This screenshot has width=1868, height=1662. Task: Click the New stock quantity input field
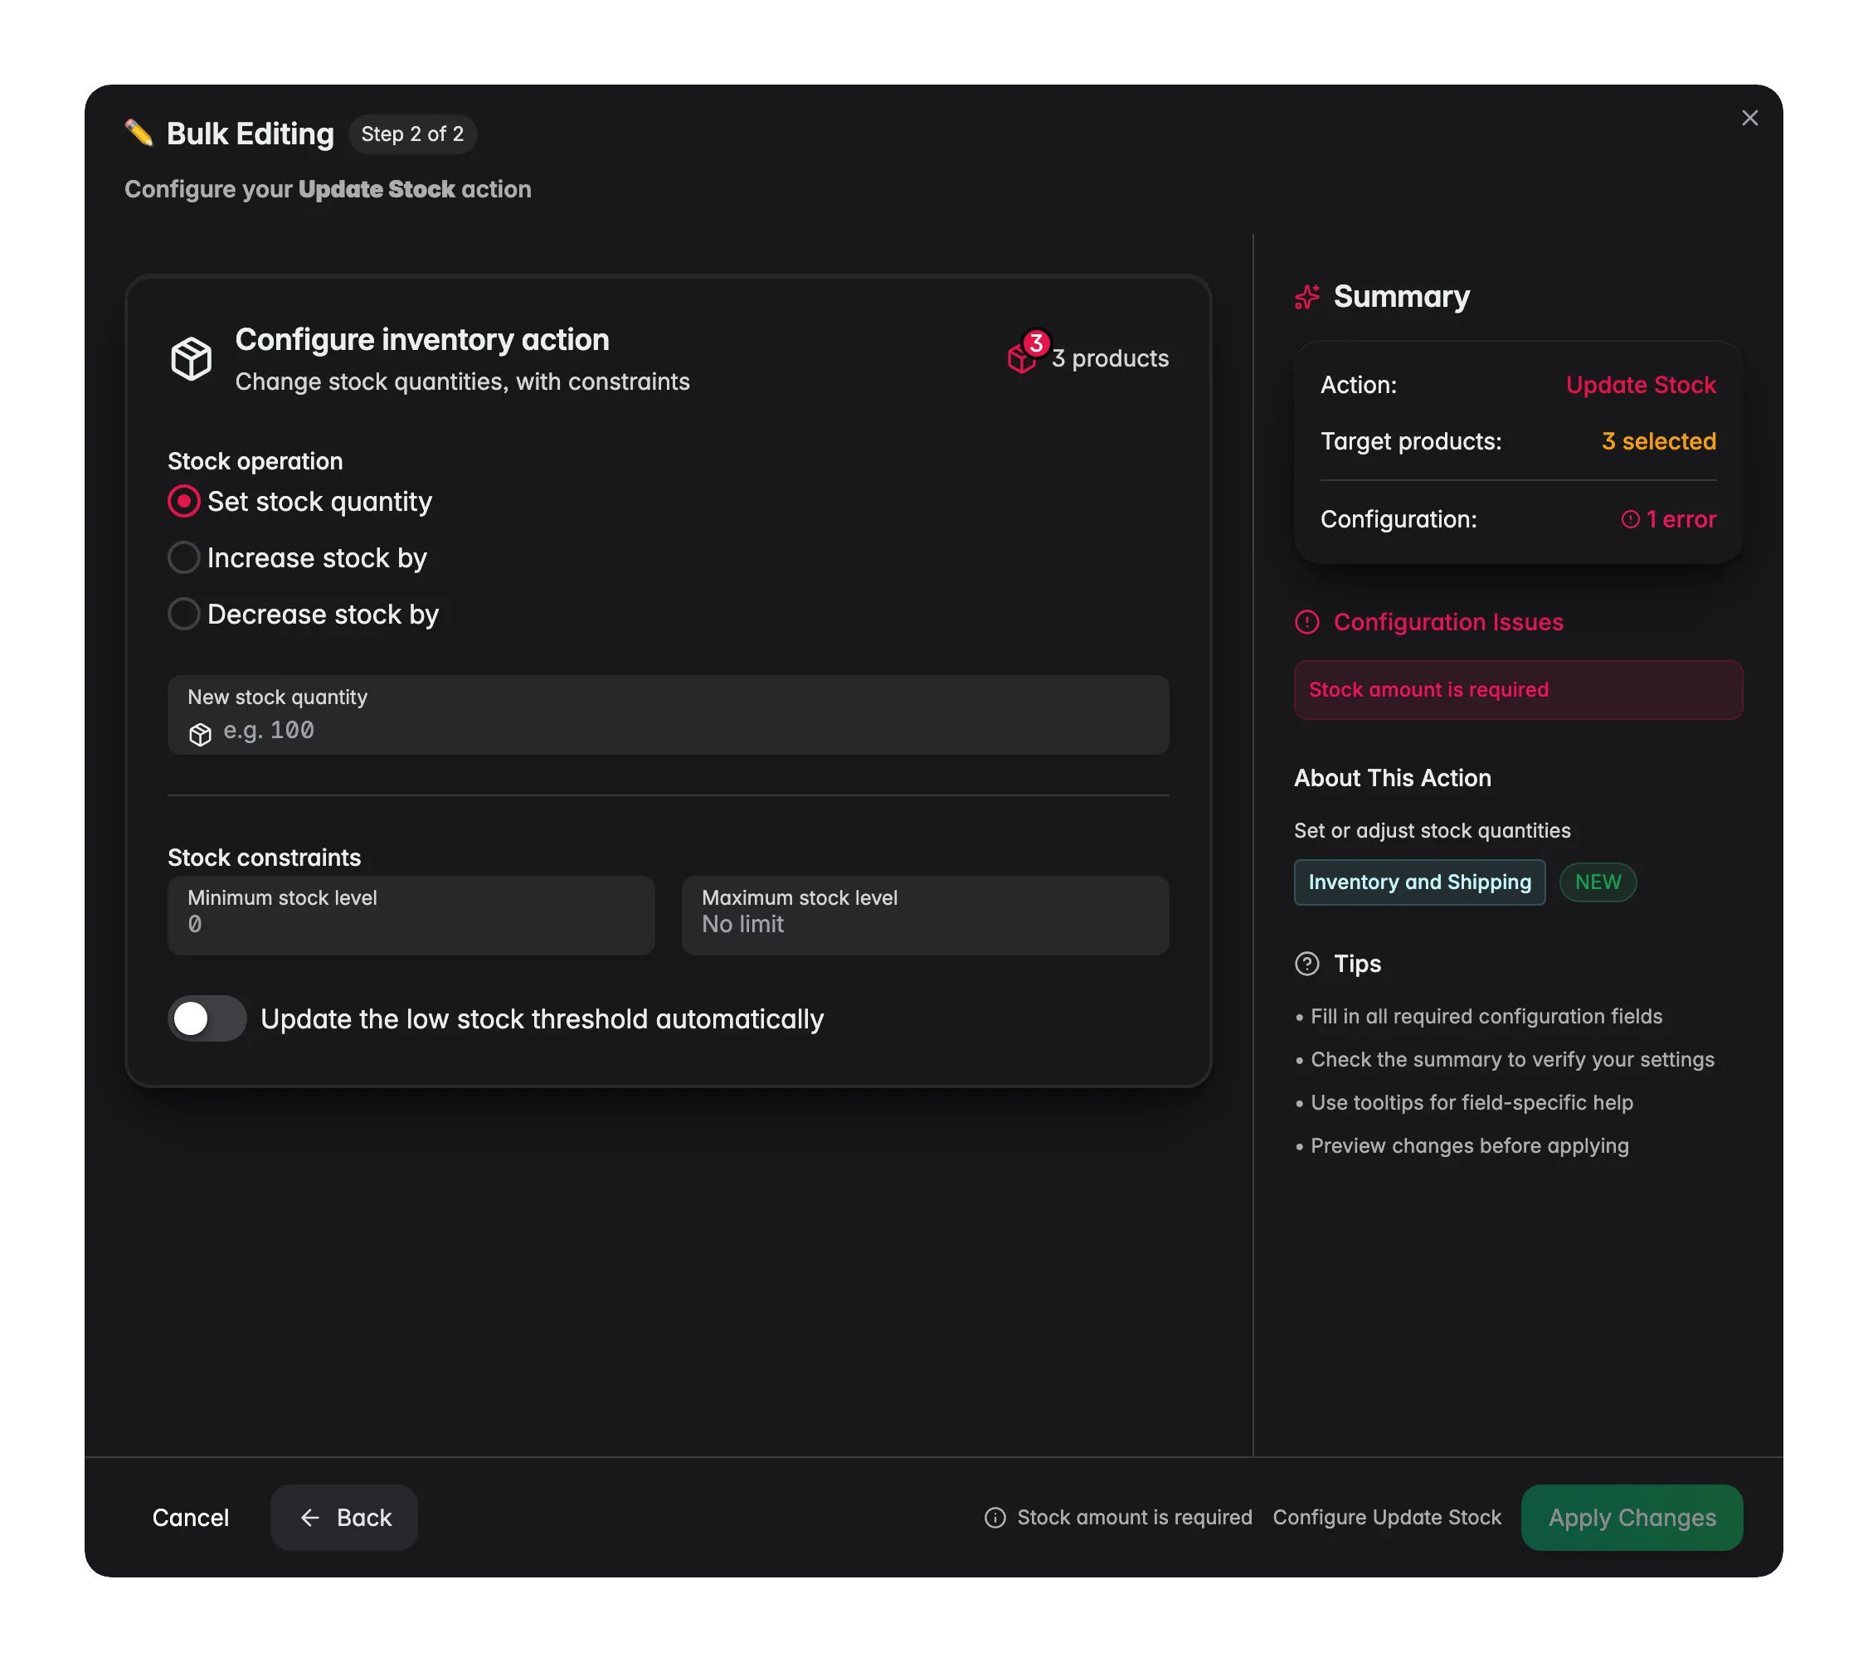coord(668,716)
